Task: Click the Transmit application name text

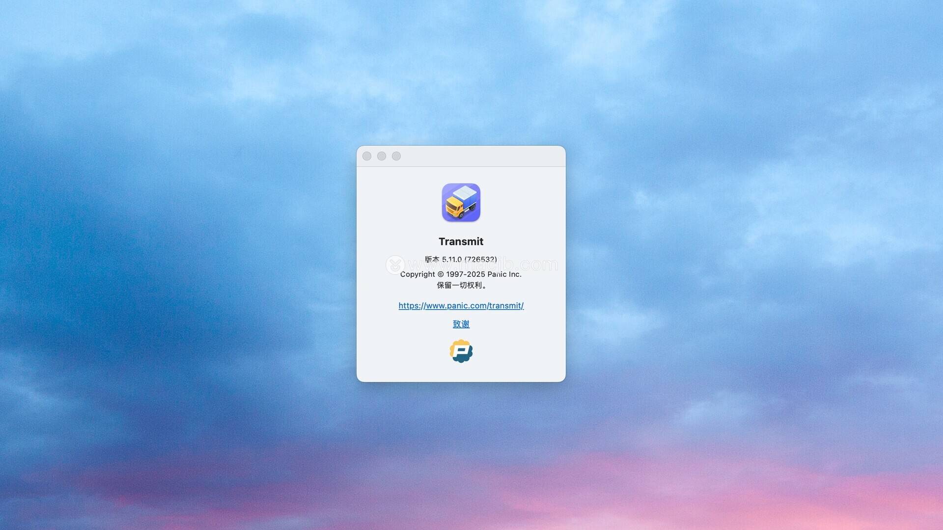Action: coord(461,241)
